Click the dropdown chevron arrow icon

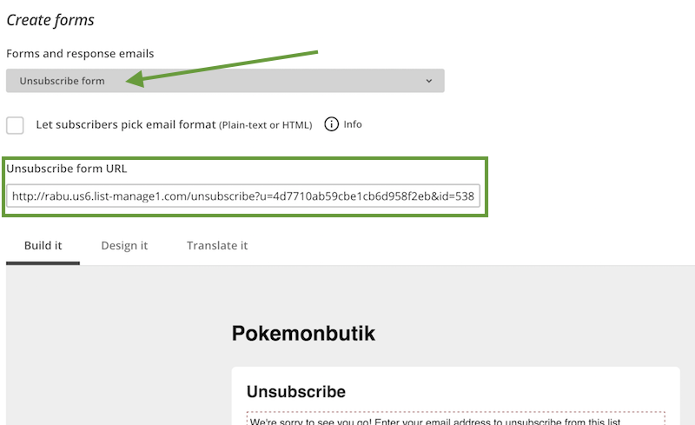point(429,81)
